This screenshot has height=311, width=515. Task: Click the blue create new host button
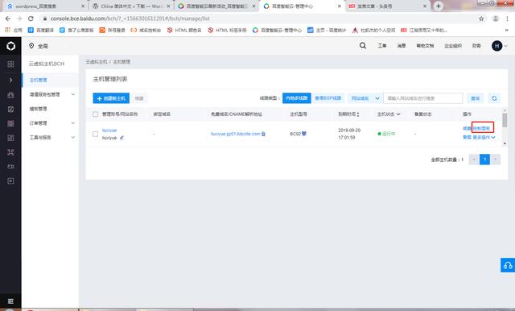click(111, 98)
